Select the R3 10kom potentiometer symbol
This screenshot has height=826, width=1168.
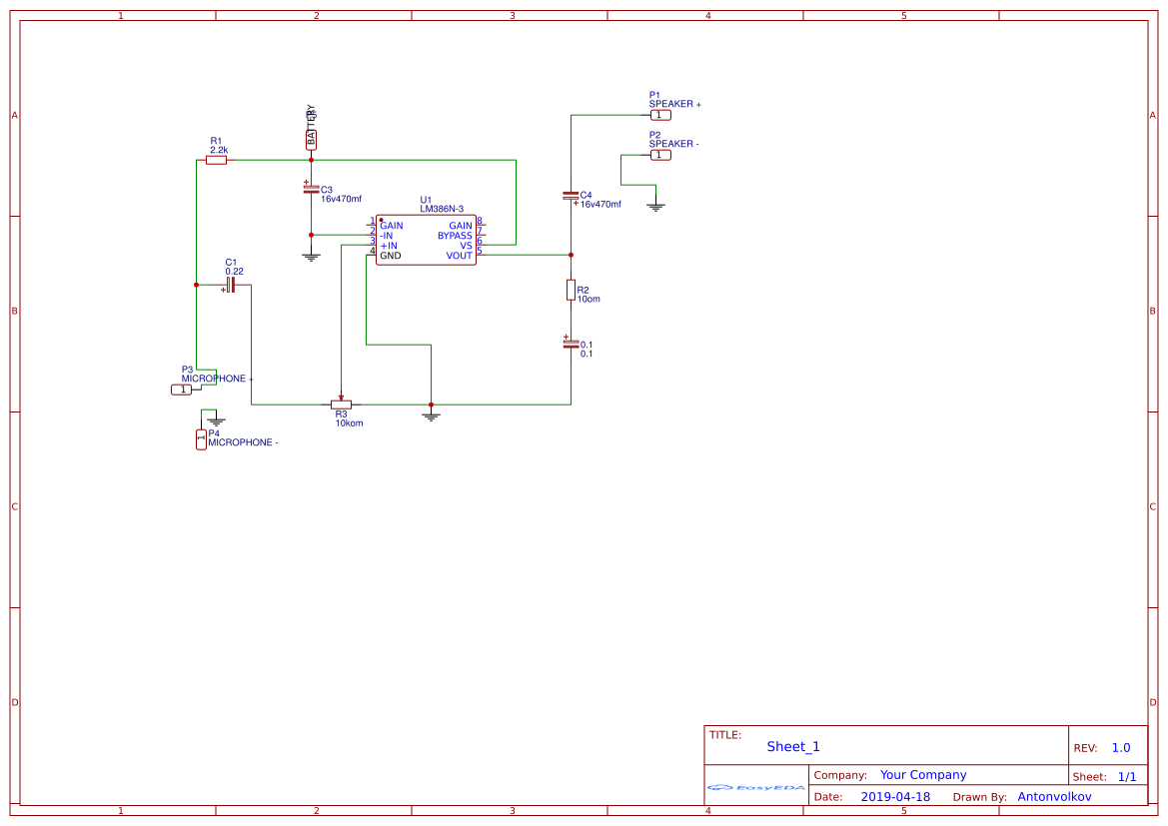342,405
